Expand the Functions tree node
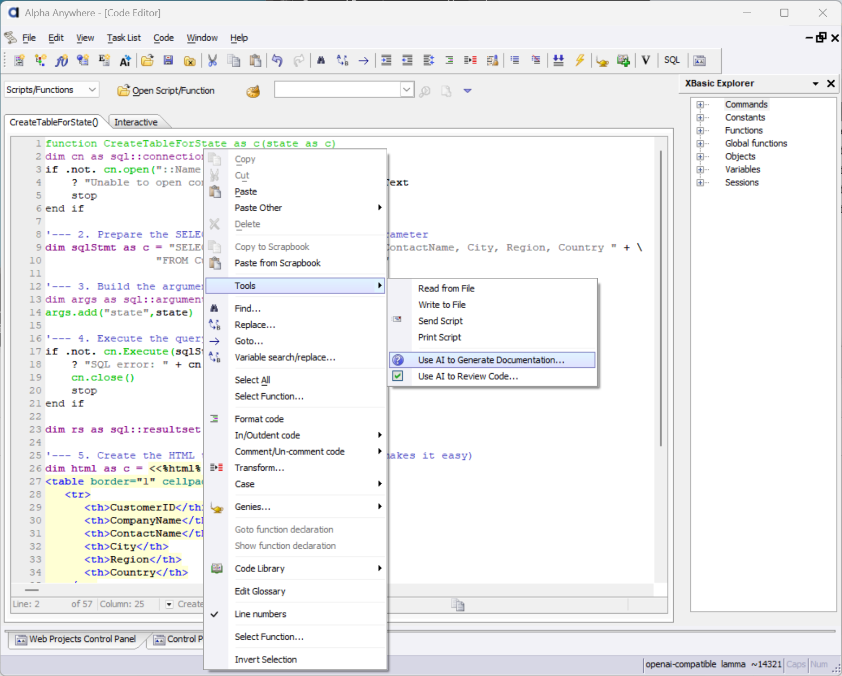Viewport: 842px width, 676px height. (x=700, y=131)
